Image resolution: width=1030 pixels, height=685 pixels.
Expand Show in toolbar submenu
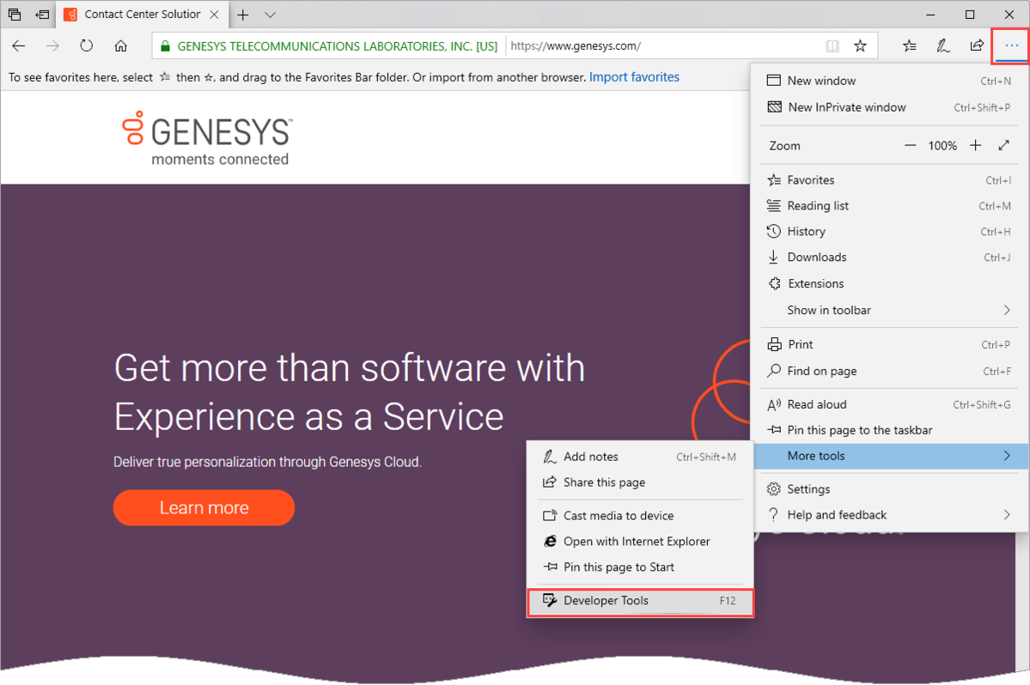(889, 311)
